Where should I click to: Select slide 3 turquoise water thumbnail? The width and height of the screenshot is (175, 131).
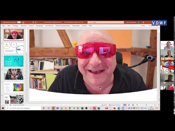pos(14,61)
